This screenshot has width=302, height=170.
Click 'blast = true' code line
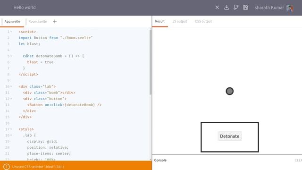40,62
